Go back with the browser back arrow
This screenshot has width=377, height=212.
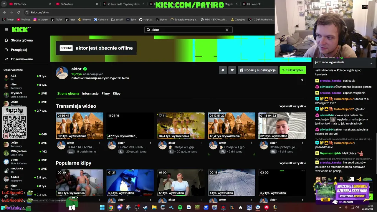pos(4,12)
